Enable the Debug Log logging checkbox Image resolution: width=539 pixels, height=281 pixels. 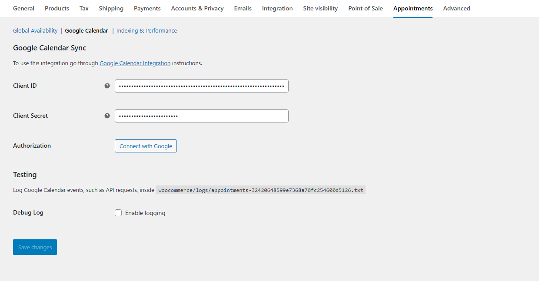(118, 213)
